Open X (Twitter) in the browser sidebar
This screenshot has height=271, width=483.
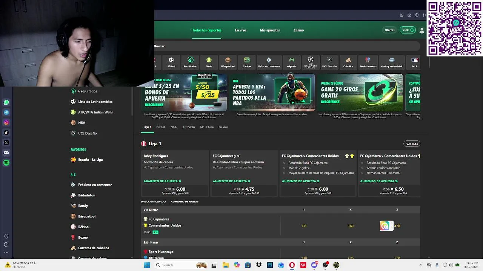click(6, 143)
